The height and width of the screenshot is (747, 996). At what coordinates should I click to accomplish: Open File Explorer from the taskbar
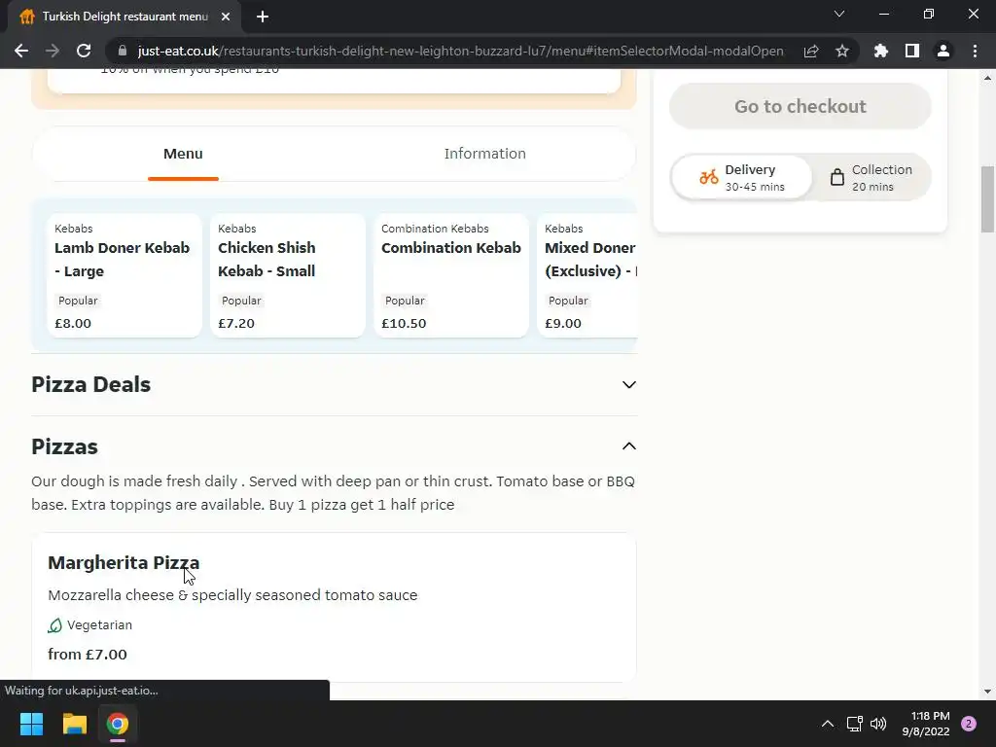click(74, 724)
